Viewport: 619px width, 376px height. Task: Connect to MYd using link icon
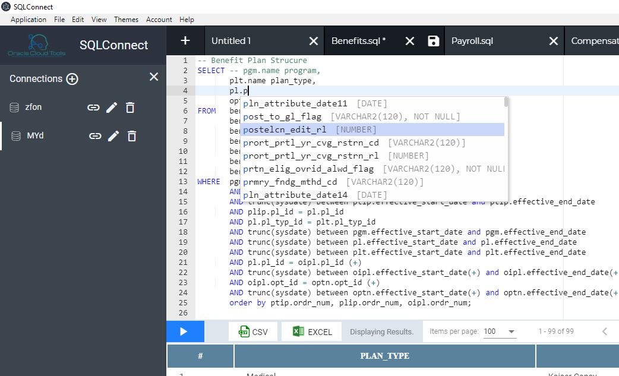(x=95, y=136)
